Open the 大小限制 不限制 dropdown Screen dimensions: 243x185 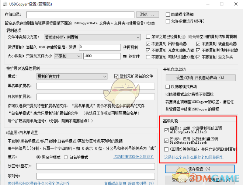point(67,56)
